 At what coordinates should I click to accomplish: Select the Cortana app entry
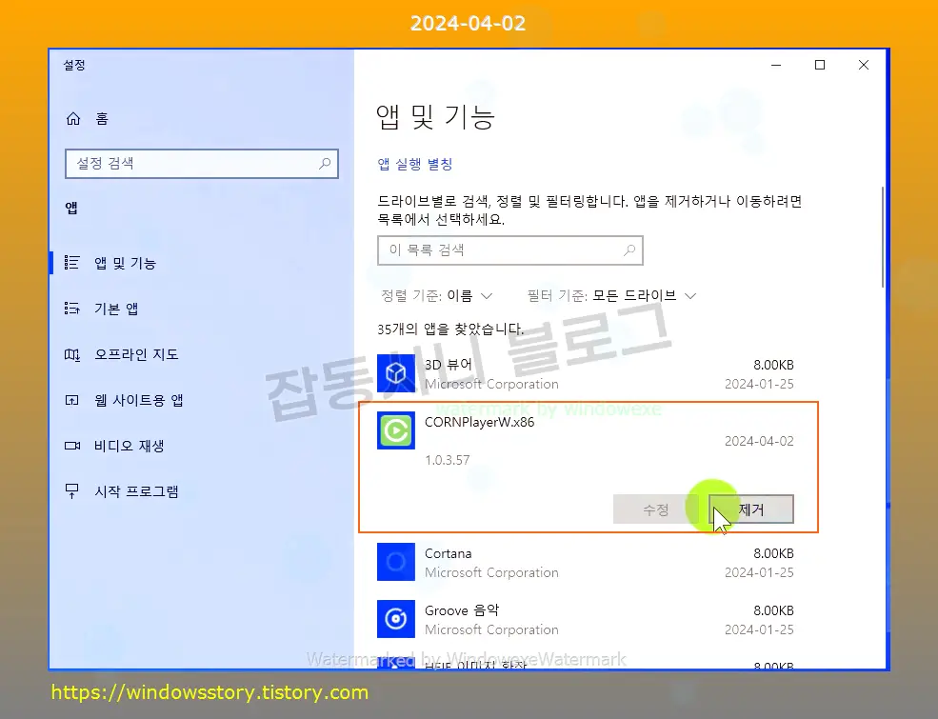coord(586,562)
